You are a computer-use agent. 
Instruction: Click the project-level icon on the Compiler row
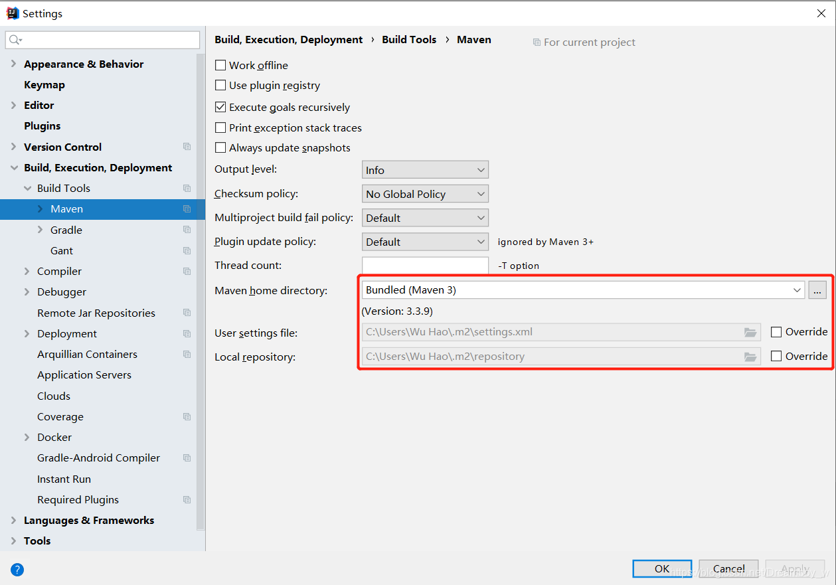tap(187, 272)
